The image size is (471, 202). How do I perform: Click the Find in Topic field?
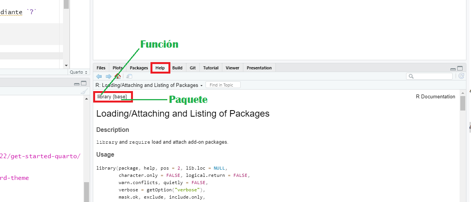point(223,85)
